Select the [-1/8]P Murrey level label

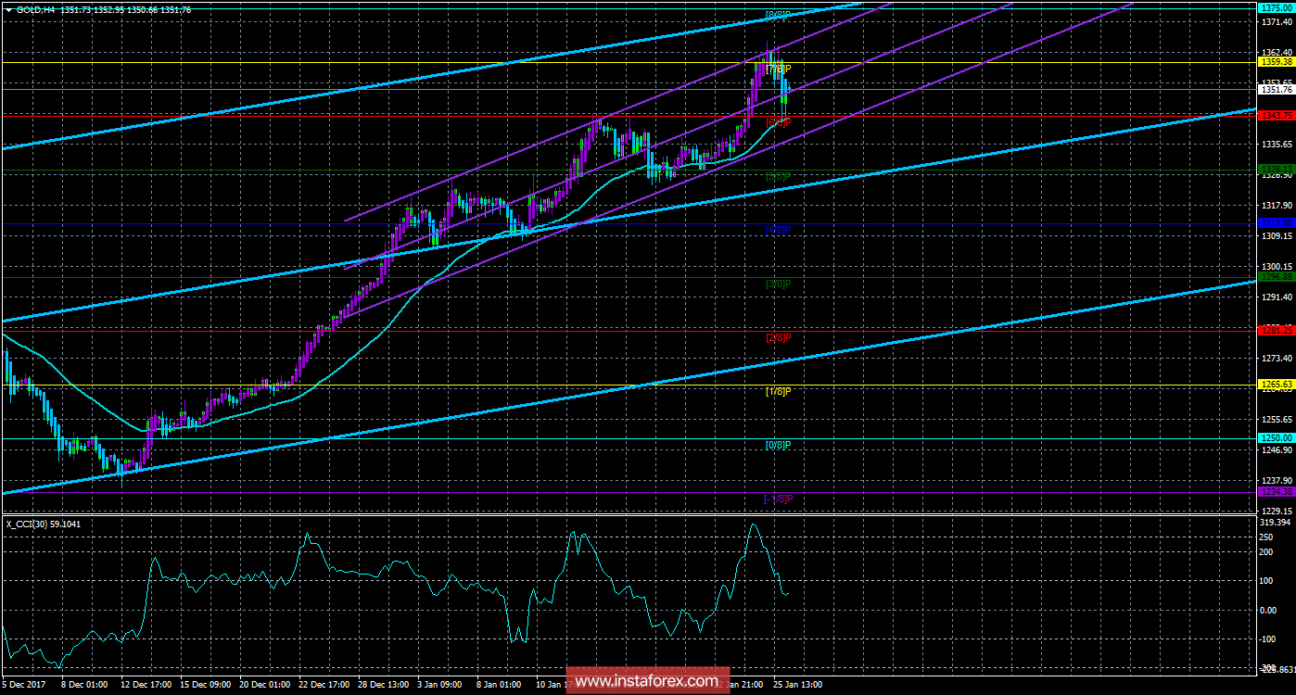click(x=779, y=499)
